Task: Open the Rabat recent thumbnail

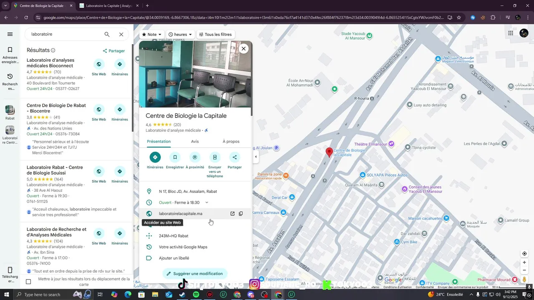Action: [10, 112]
